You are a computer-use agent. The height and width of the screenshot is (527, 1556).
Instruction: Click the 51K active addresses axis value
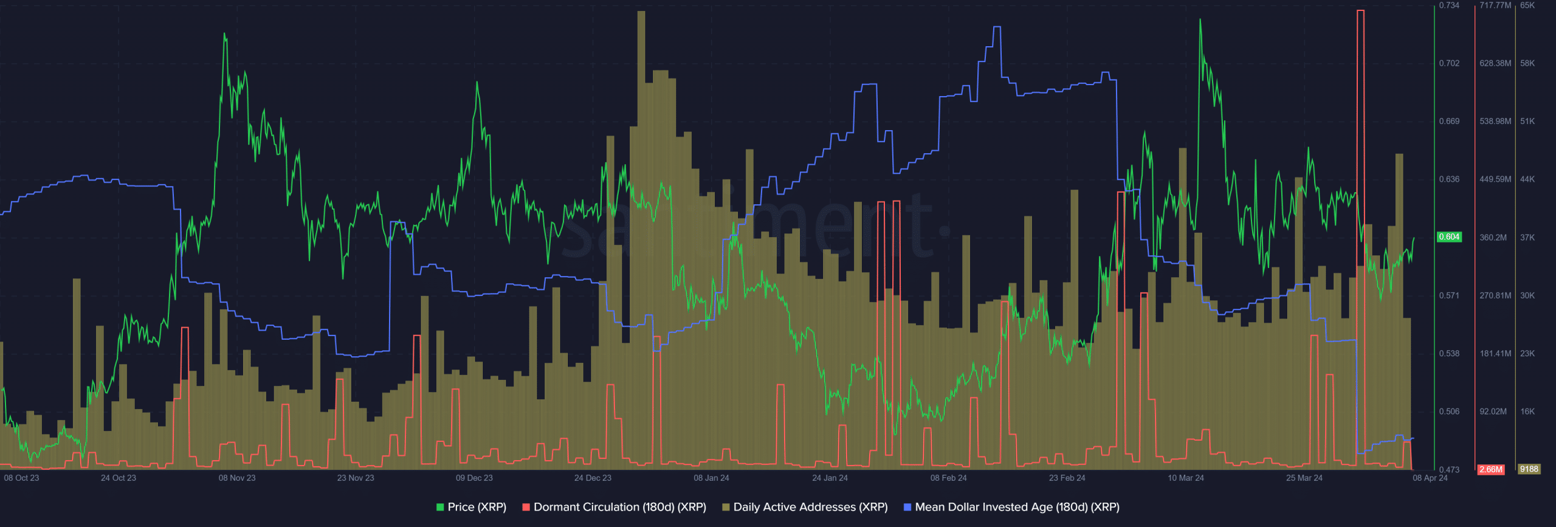[1527, 121]
